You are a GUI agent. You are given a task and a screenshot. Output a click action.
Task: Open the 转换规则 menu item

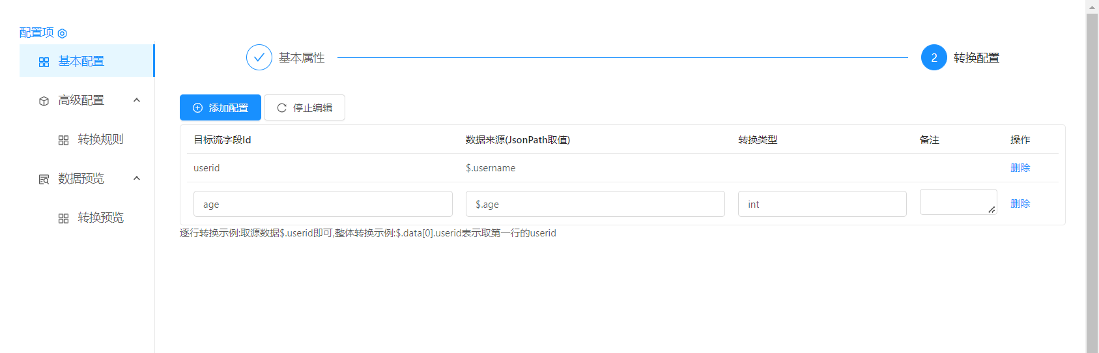100,139
